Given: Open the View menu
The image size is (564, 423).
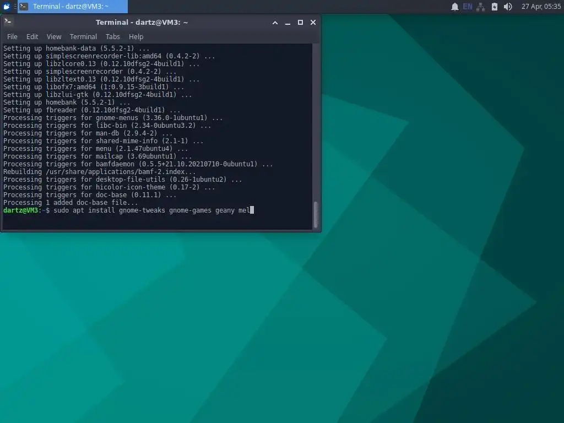Looking at the screenshot, I should (x=54, y=37).
